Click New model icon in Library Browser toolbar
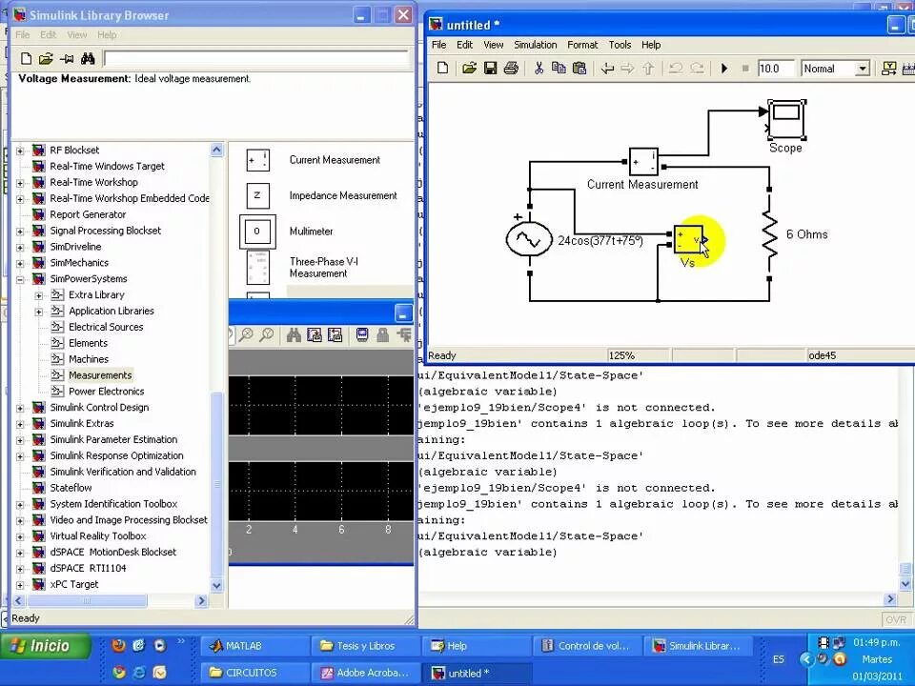Screen dimensions: 915x686 click(26, 58)
